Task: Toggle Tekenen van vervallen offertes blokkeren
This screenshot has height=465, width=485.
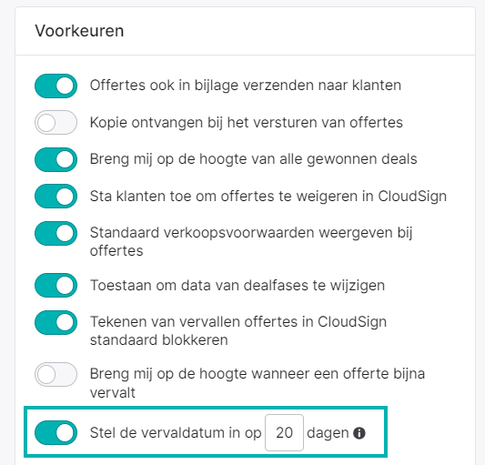Action: [x=56, y=322]
